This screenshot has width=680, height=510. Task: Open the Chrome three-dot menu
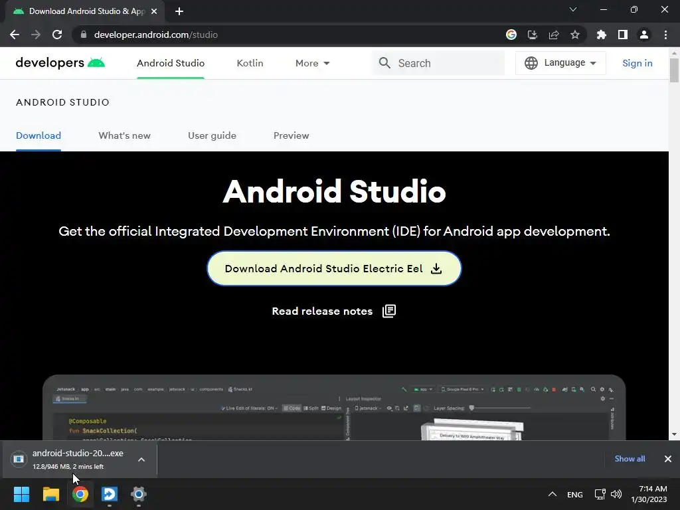click(665, 35)
